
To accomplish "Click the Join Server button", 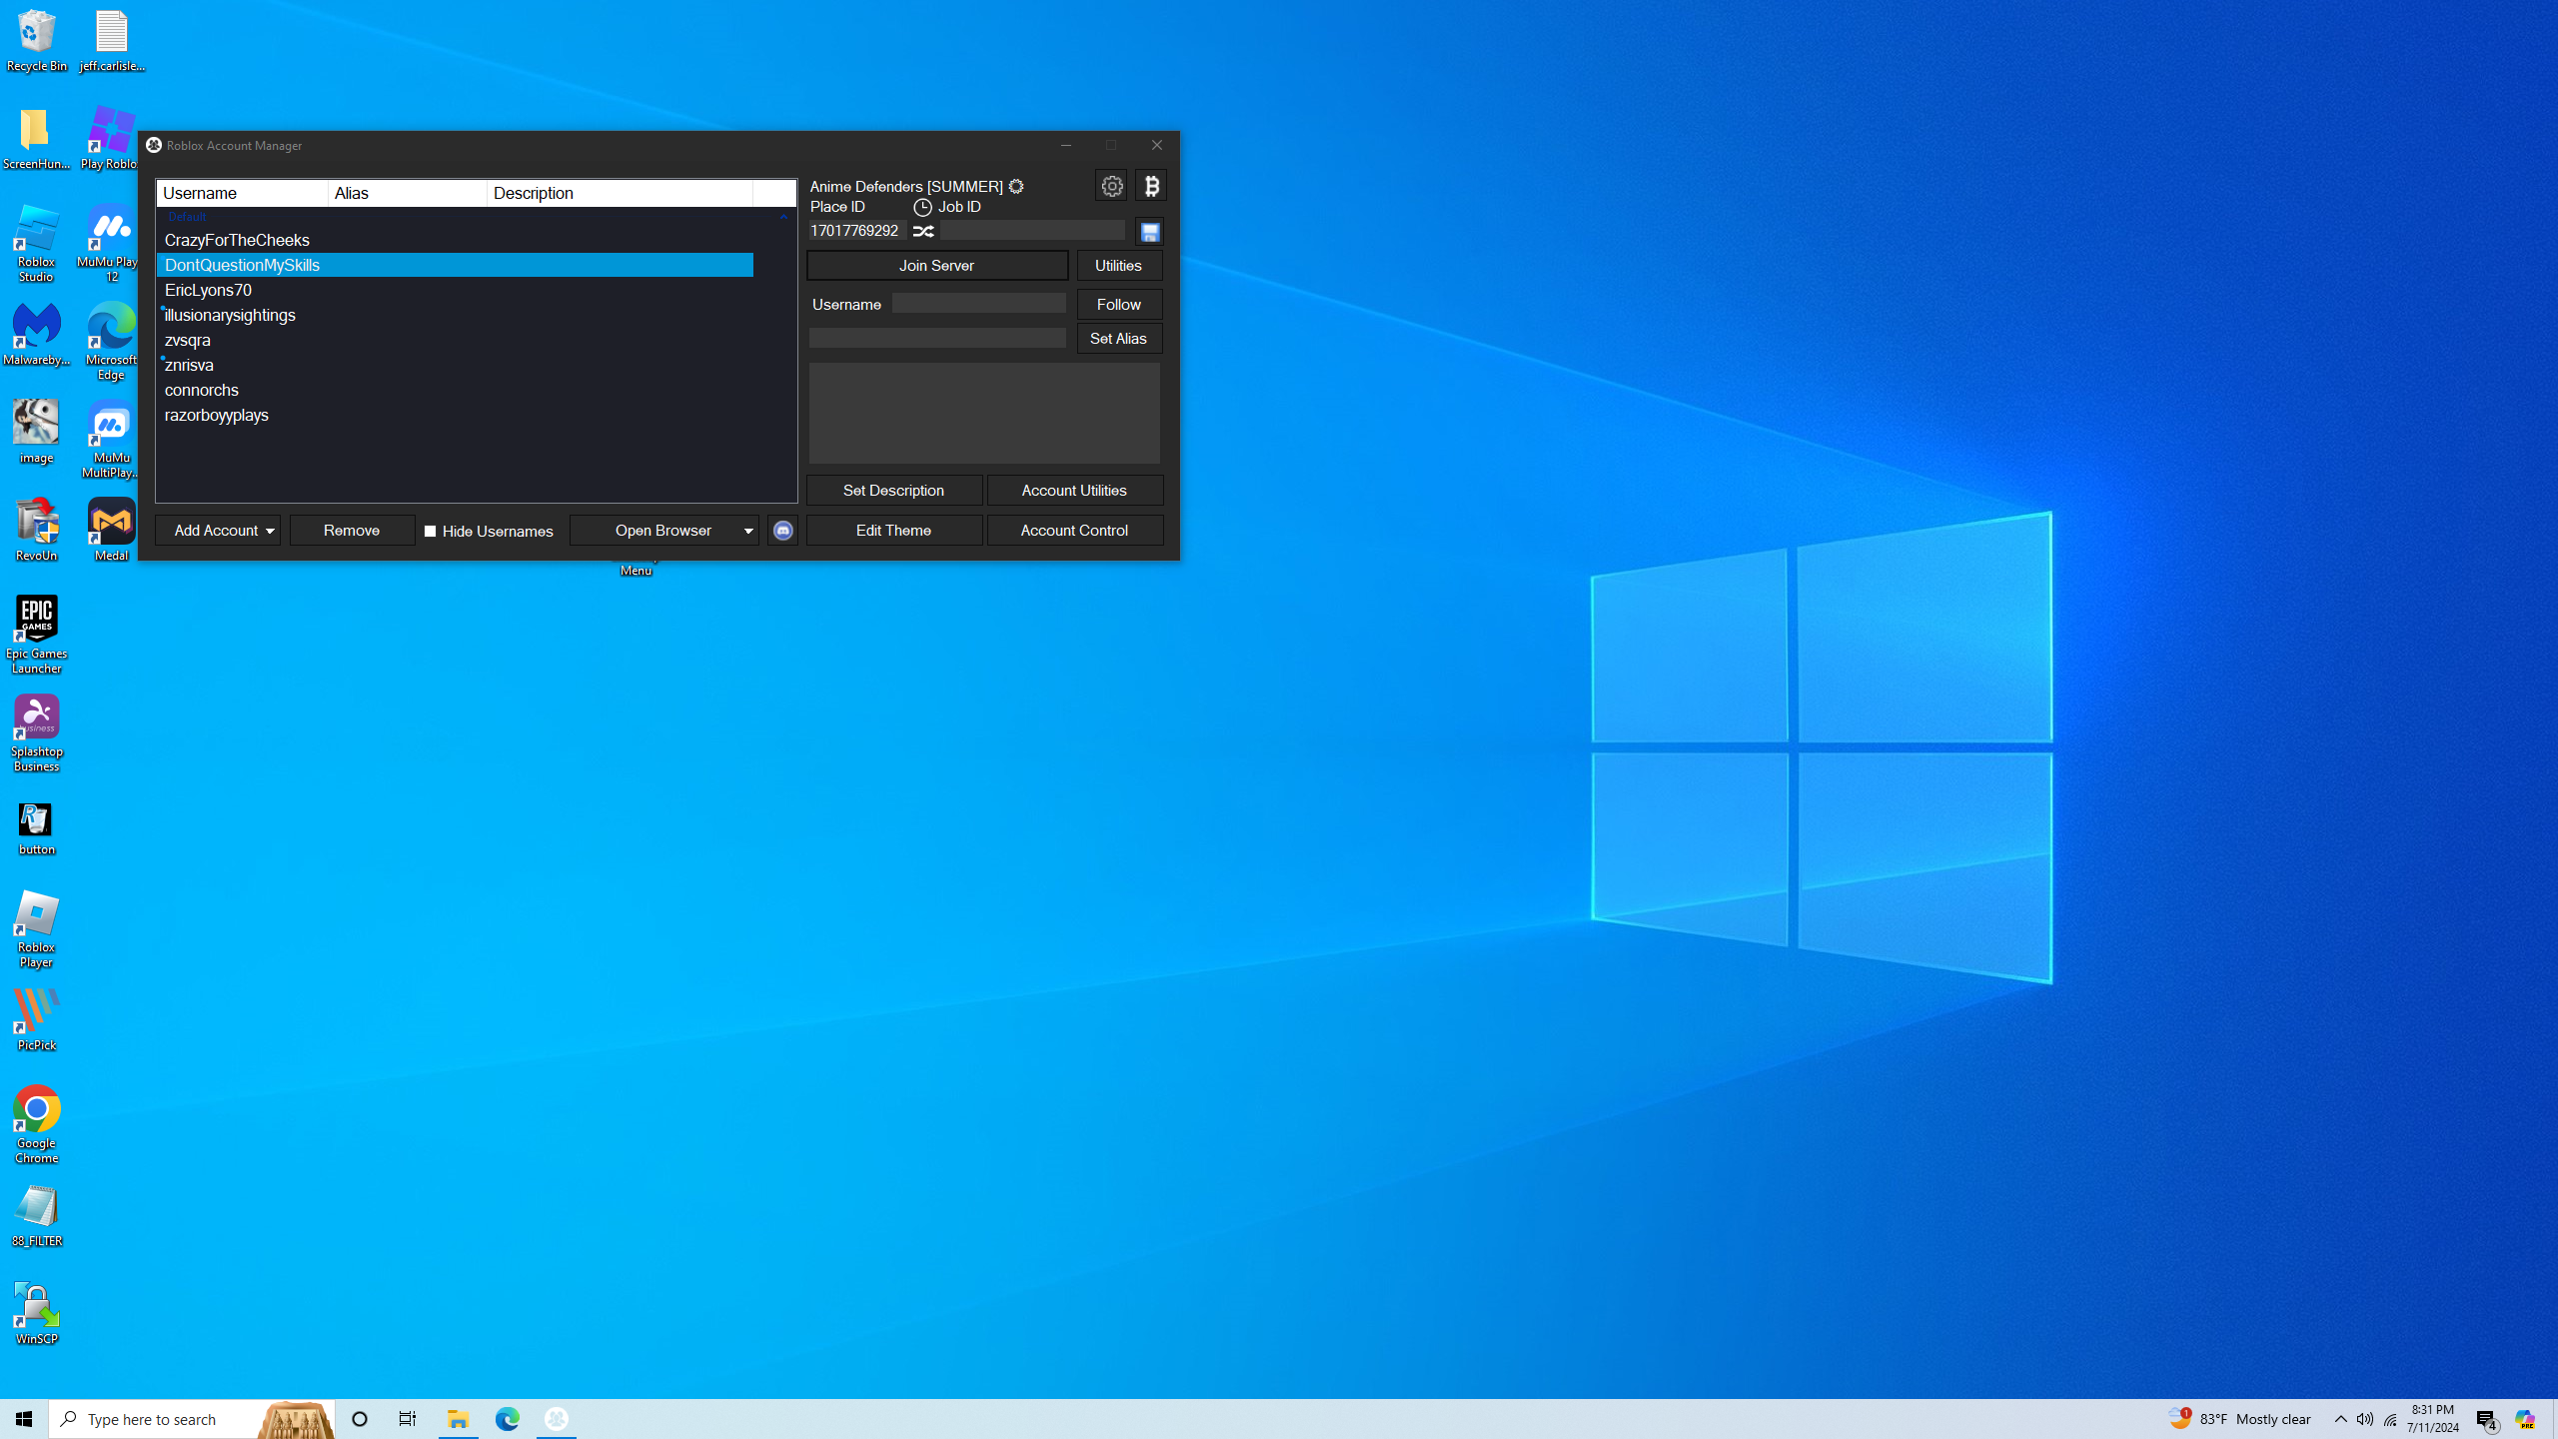I will [936, 266].
